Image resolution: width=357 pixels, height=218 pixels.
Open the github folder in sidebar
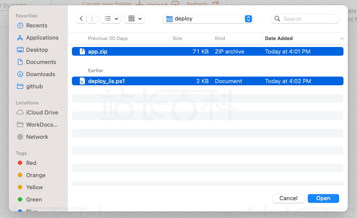34,87
